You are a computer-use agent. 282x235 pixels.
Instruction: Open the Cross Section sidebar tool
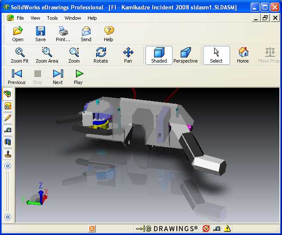[x=8, y=142]
